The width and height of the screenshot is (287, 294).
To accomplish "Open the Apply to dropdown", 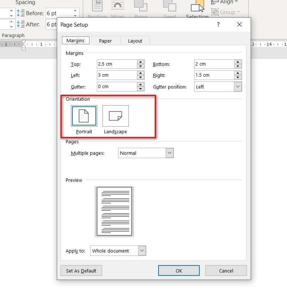I will pyautogui.click(x=142, y=251).
